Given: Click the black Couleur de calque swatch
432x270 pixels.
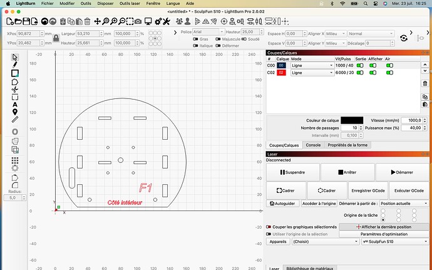Looking at the screenshot, I should pos(352,120).
